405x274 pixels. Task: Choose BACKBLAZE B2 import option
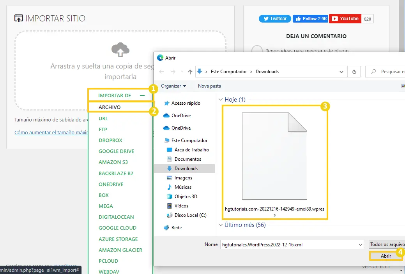(116, 173)
